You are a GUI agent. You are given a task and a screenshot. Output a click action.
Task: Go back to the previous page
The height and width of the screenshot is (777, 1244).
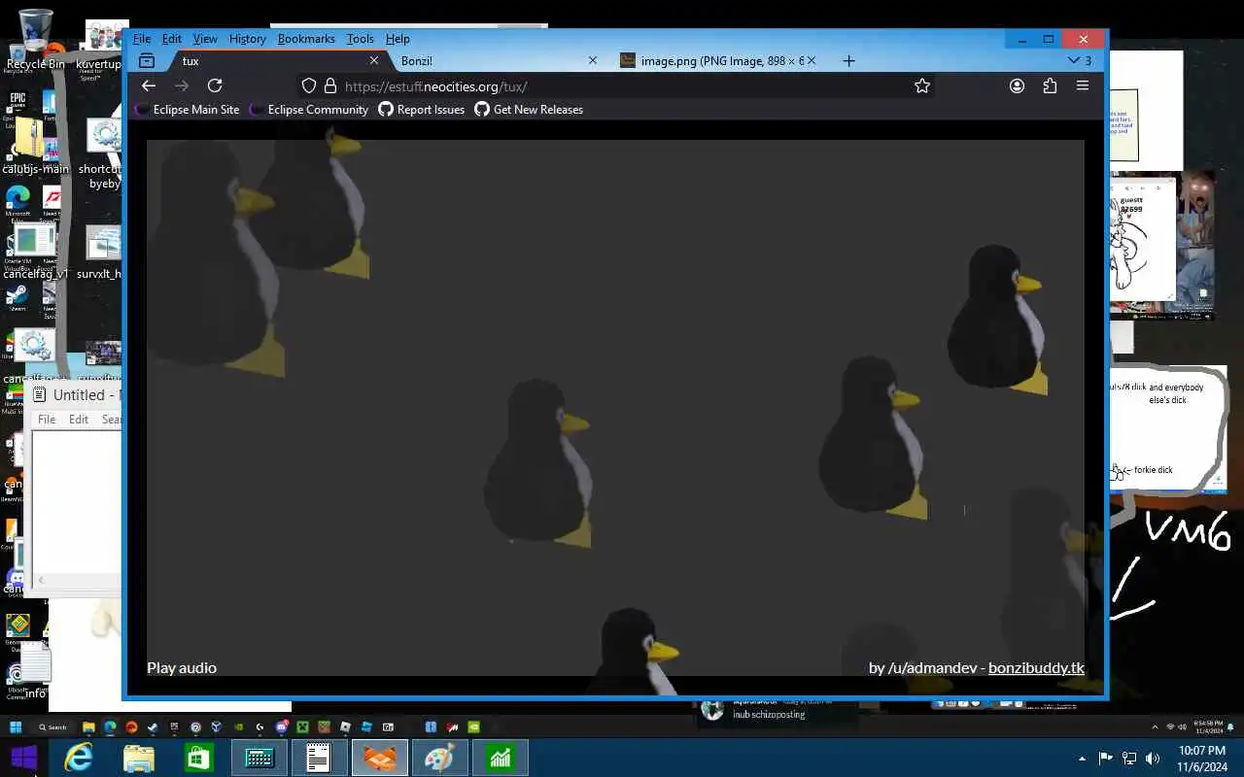tap(149, 85)
